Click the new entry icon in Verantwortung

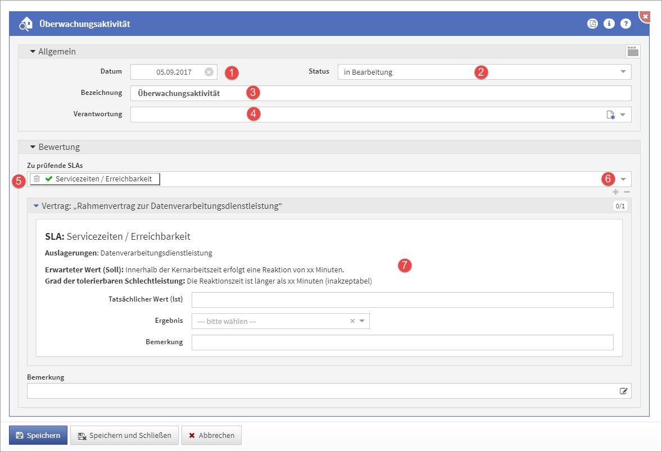click(611, 115)
